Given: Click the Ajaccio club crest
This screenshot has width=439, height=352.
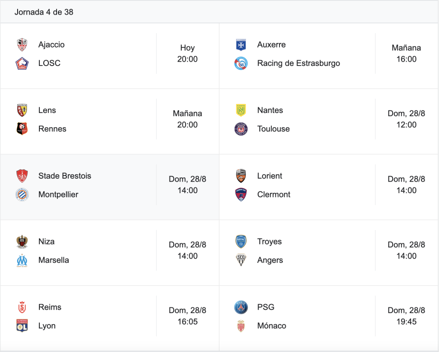Looking at the screenshot, I should pyautogui.click(x=22, y=45).
